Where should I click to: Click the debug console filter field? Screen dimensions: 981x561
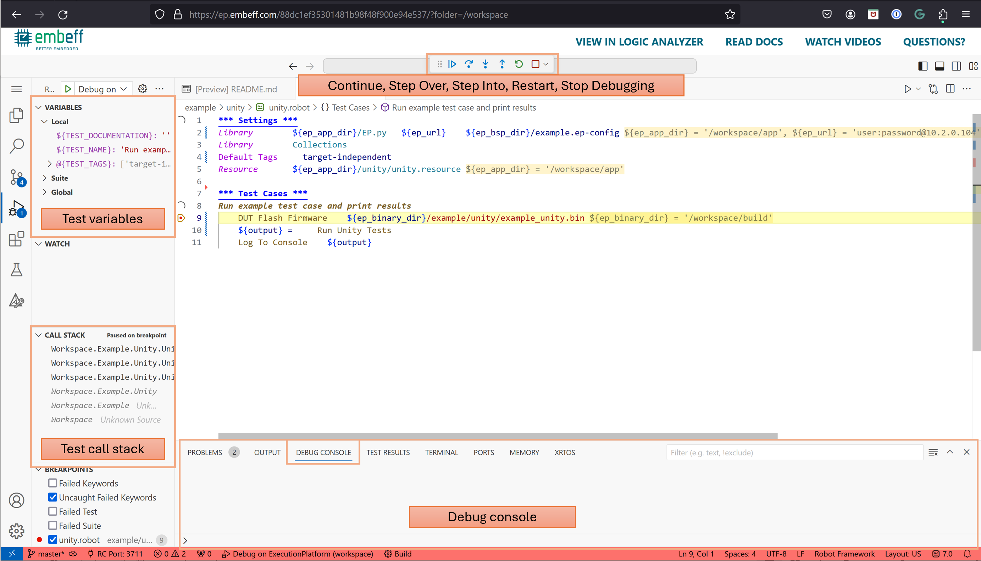794,452
